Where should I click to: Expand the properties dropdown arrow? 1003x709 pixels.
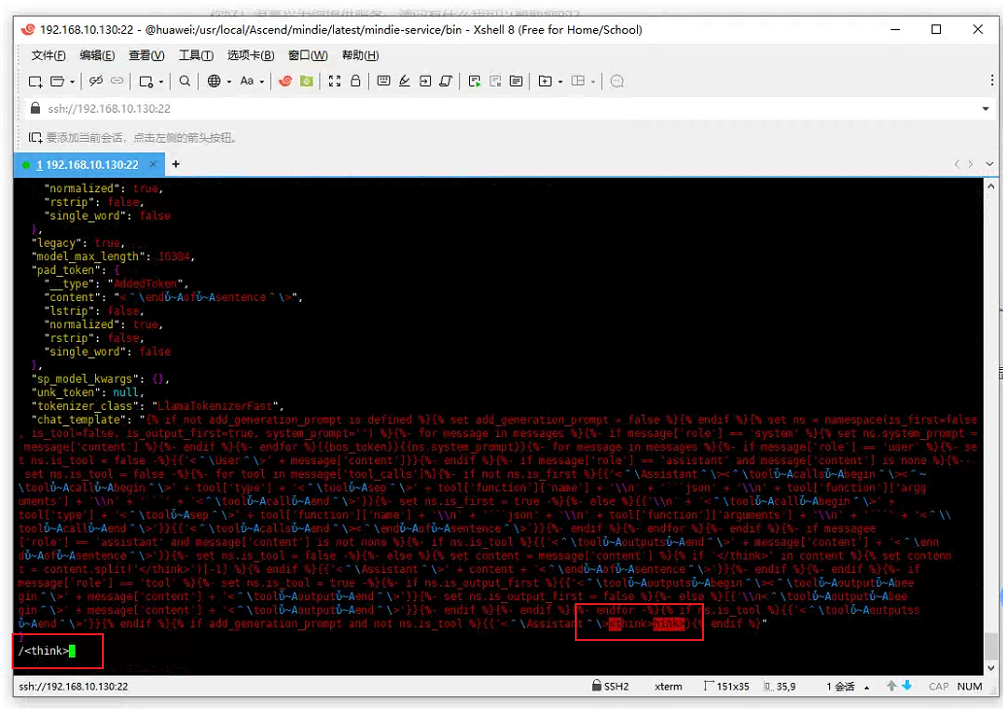coord(160,82)
